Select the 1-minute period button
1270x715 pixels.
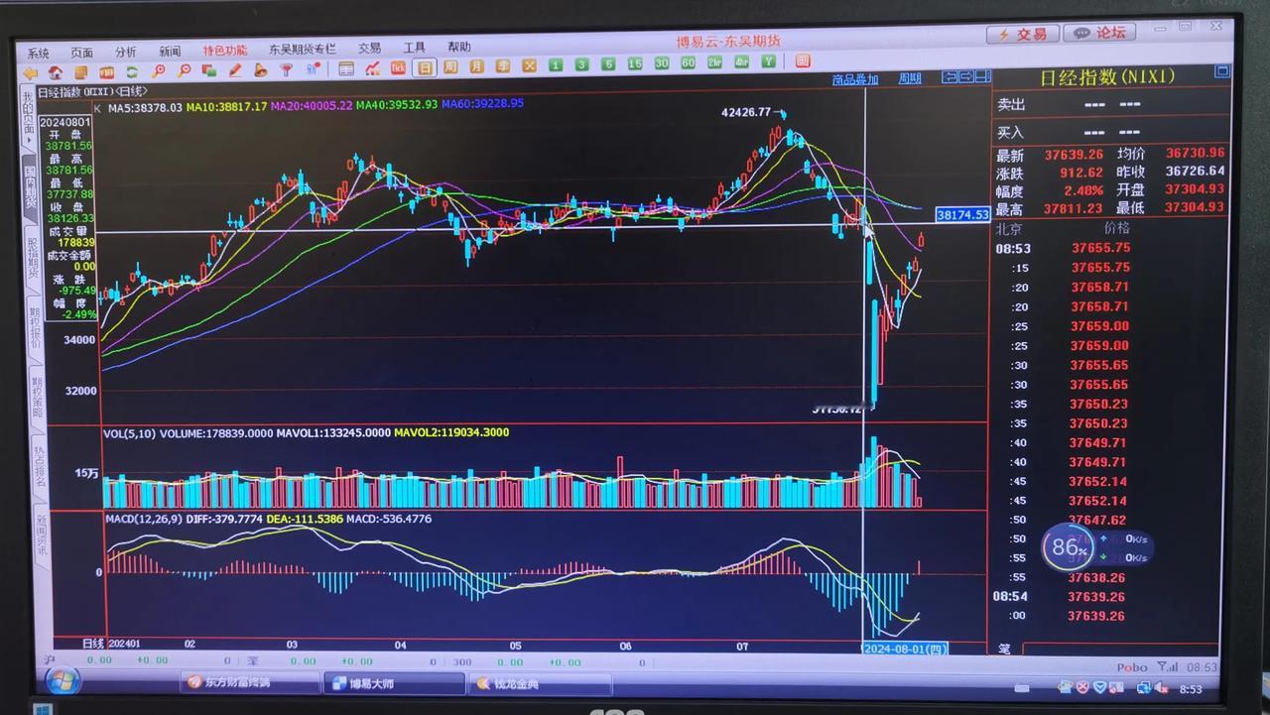pyautogui.click(x=556, y=65)
